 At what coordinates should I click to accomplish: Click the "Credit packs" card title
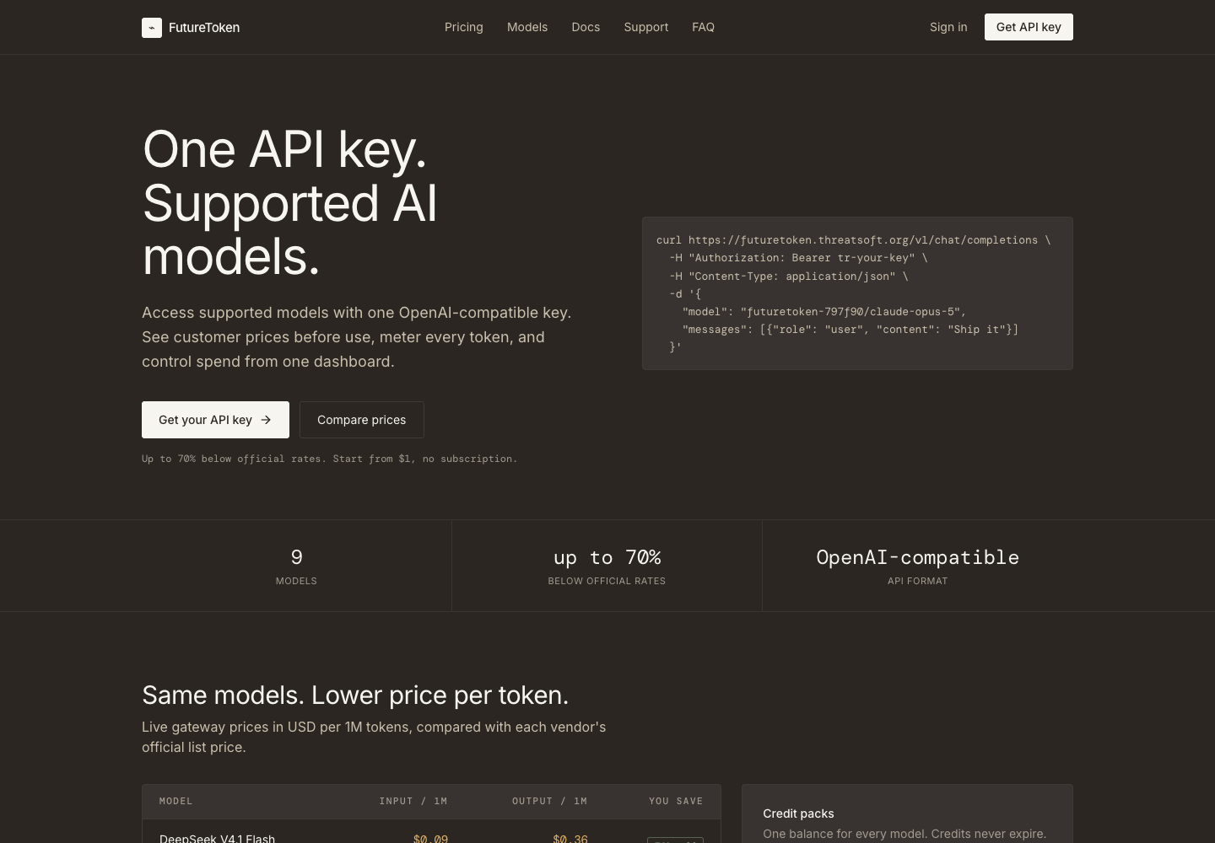pyautogui.click(x=798, y=813)
